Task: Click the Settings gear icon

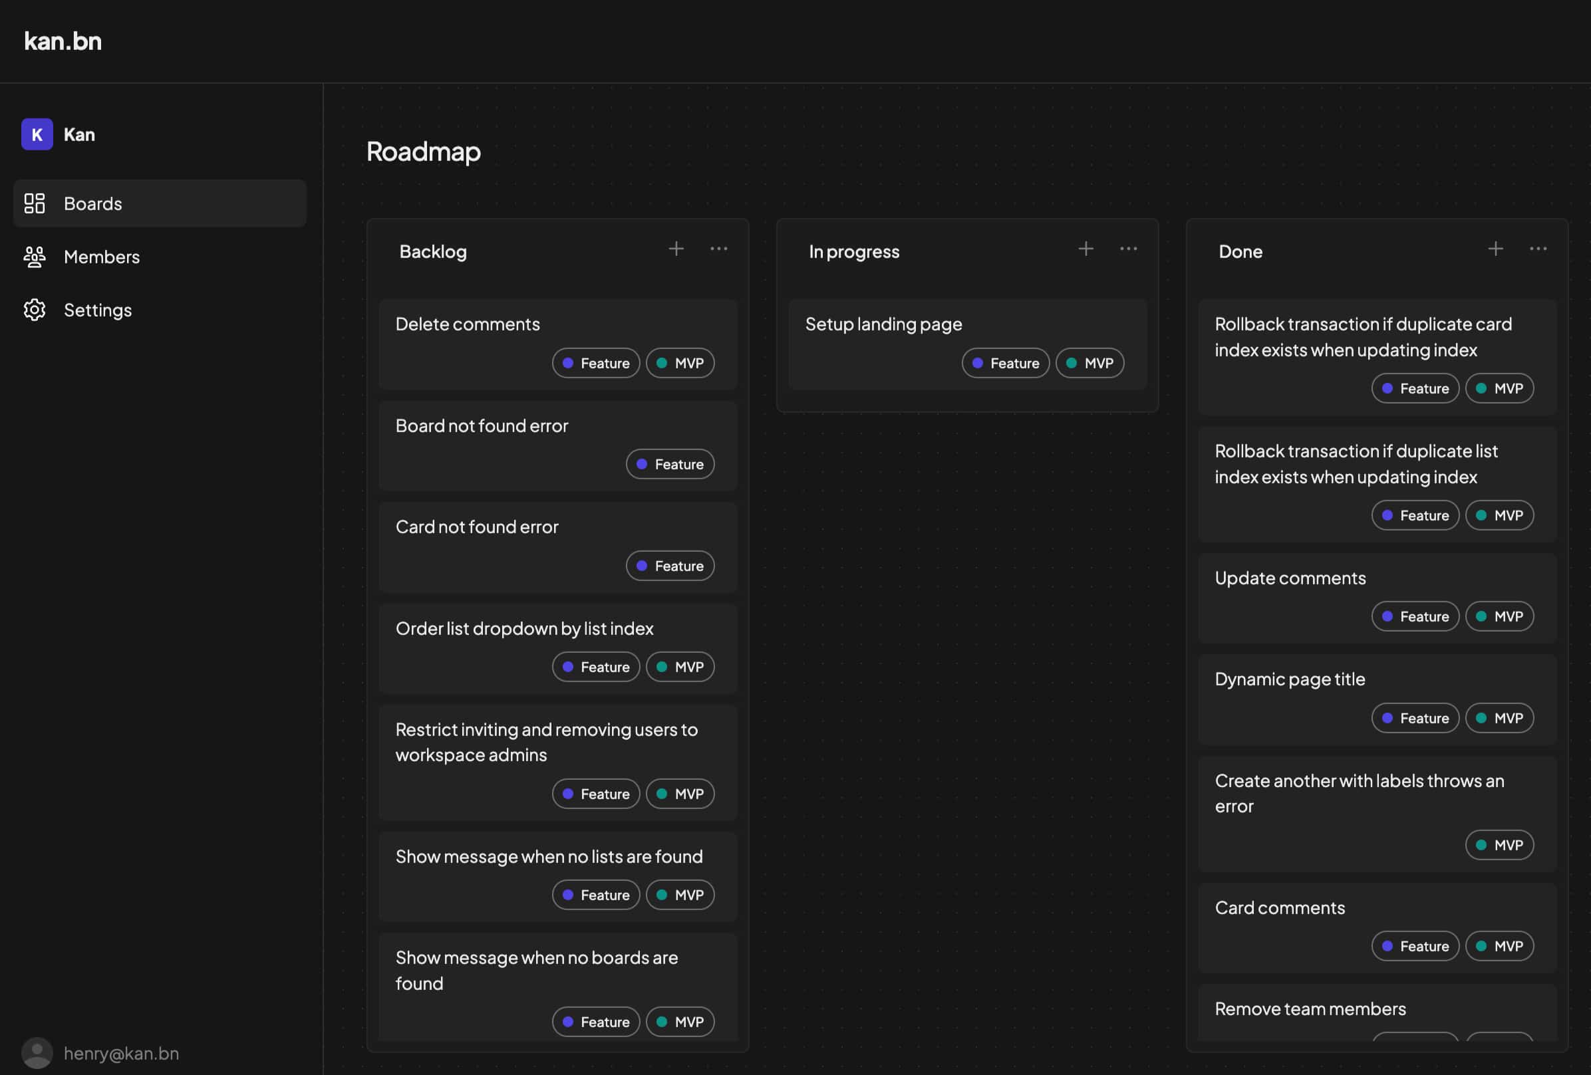Action: tap(34, 310)
